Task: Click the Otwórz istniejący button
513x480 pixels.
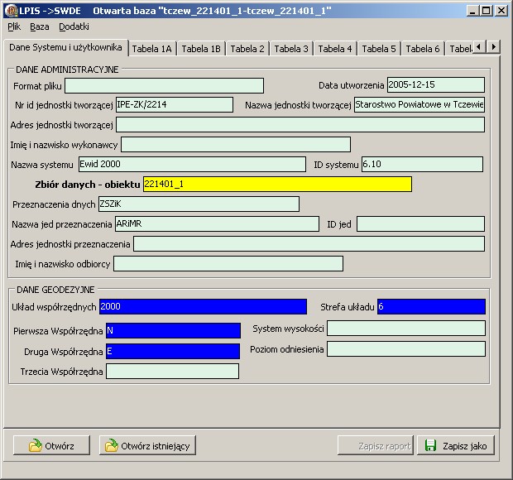Action: 147,445
